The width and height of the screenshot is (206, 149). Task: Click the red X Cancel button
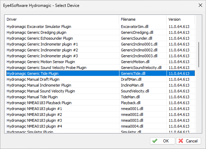click(188, 141)
